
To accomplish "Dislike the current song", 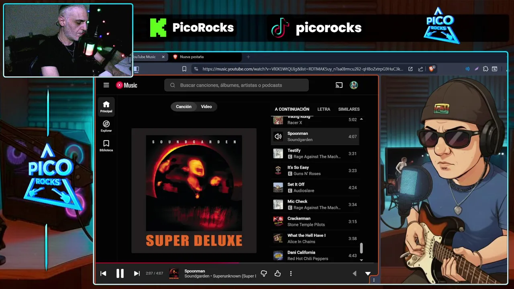I will click(x=264, y=273).
